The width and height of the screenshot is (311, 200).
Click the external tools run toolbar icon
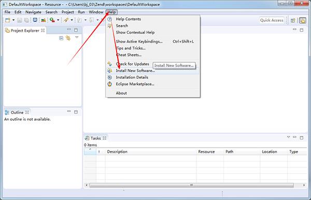pos(52,20)
